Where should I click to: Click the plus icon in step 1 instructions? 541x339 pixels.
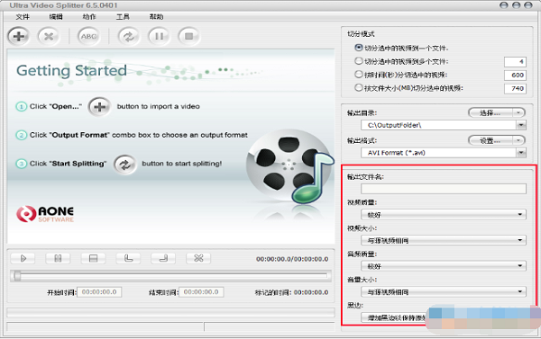coord(99,107)
